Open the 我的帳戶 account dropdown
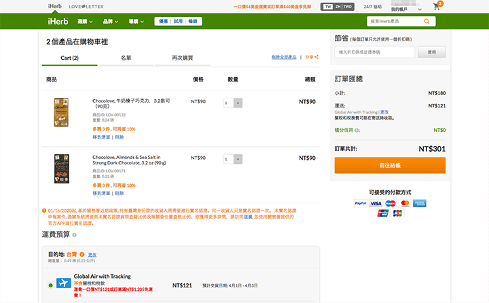 406,9
